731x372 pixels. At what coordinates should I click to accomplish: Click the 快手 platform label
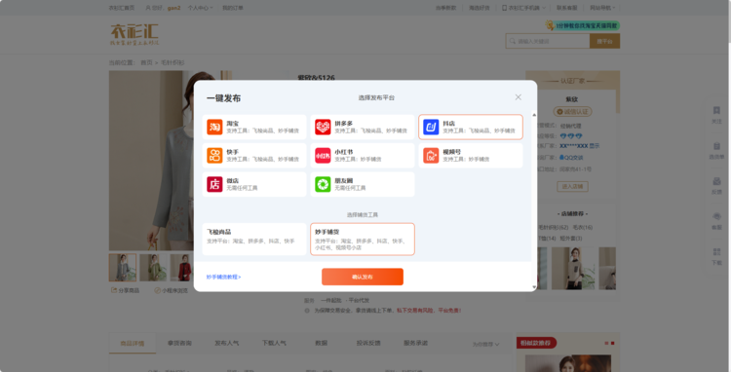pyautogui.click(x=233, y=152)
